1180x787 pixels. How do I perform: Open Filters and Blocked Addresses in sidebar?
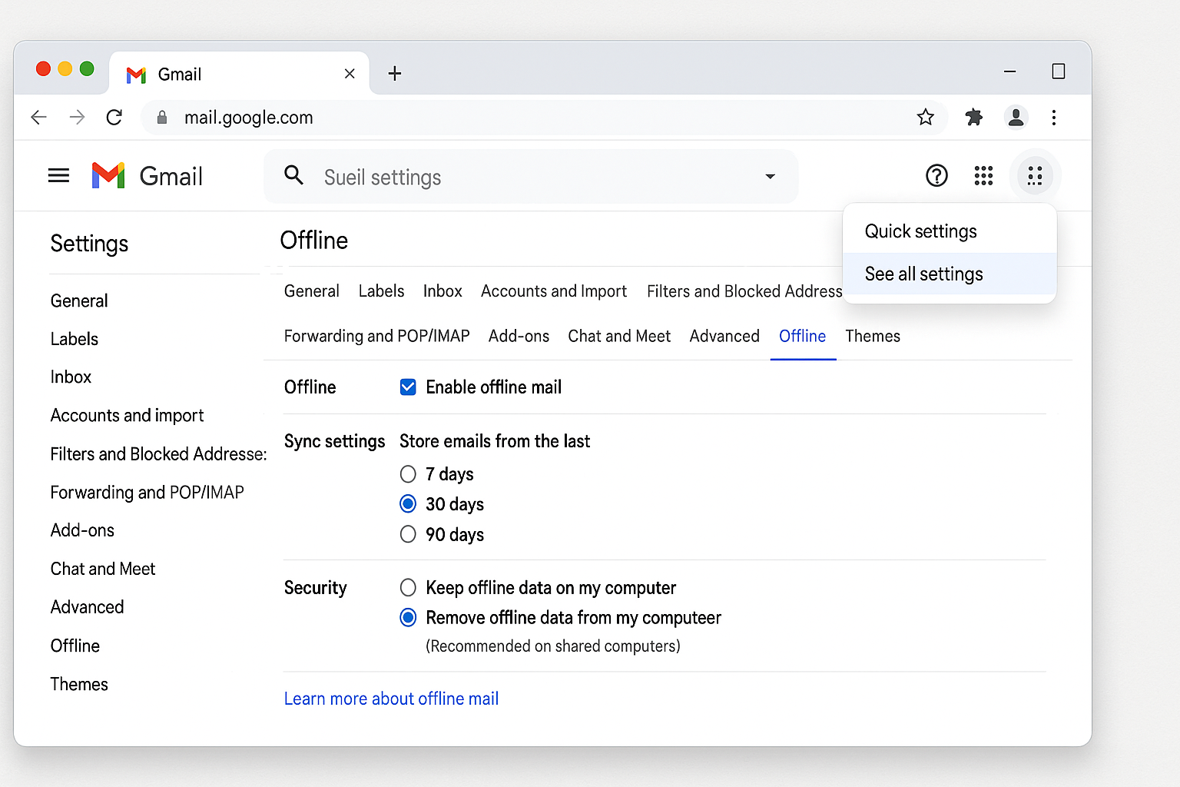coord(158,453)
